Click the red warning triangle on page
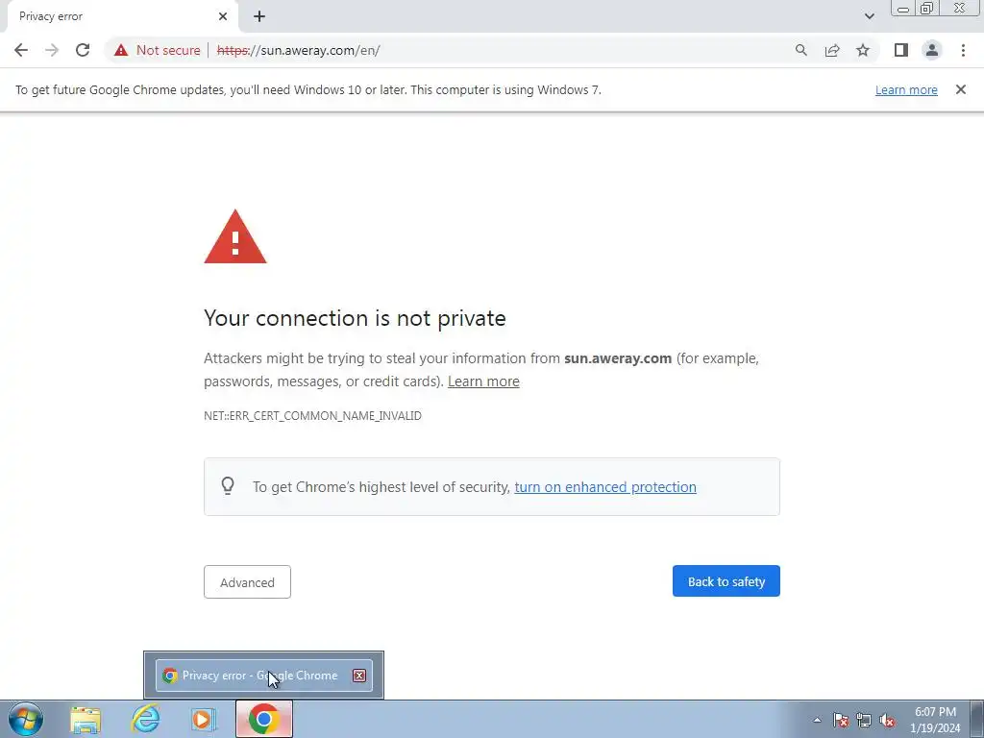984x738 pixels. click(235, 236)
